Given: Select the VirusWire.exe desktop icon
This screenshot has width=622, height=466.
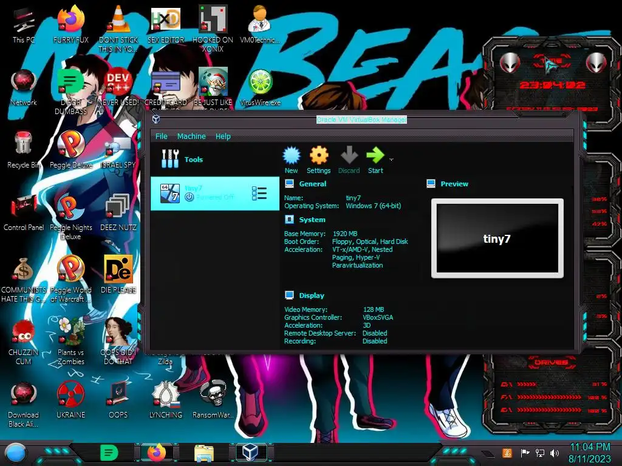Looking at the screenshot, I should click(260, 88).
